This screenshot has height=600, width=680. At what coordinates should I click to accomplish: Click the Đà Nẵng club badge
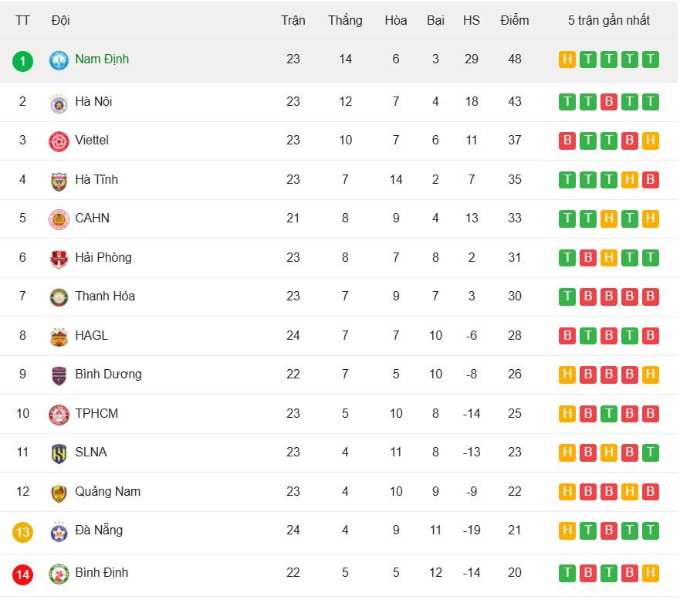point(59,532)
